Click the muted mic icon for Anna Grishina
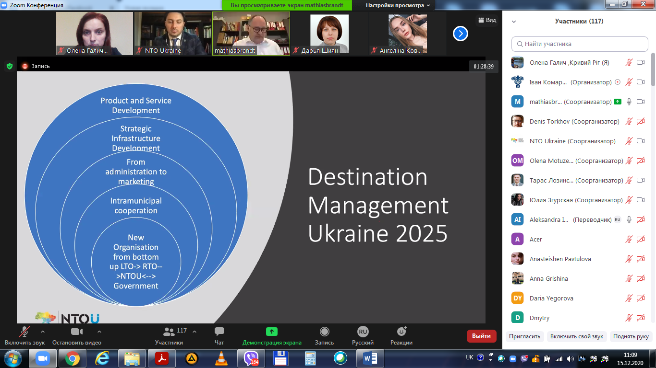This screenshot has width=656, height=368. click(x=629, y=278)
